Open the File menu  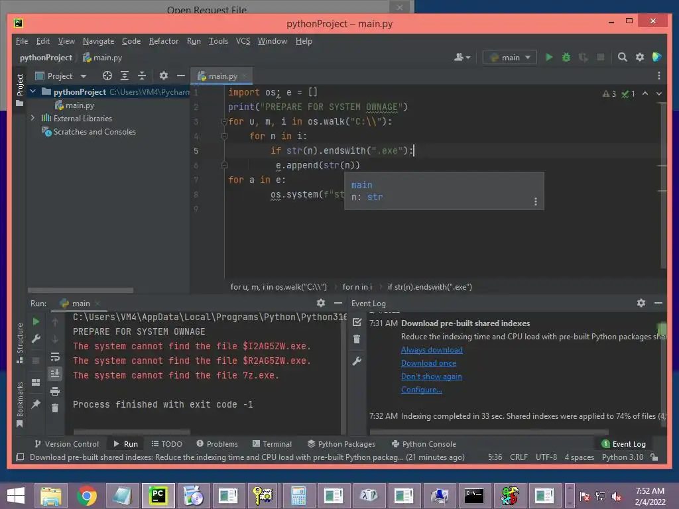(x=22, y=41)
